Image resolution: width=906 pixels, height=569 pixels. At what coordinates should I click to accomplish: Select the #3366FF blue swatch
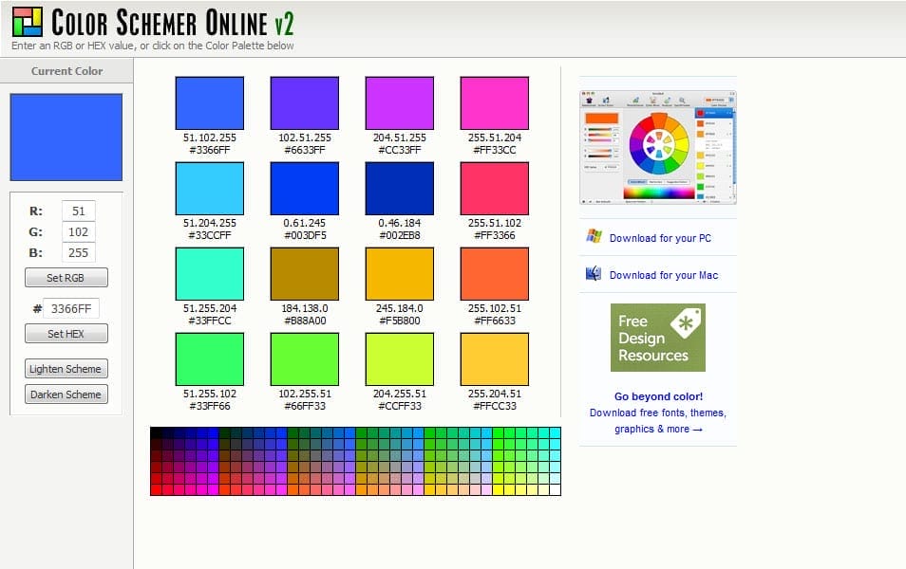click(x=208, y=101)
